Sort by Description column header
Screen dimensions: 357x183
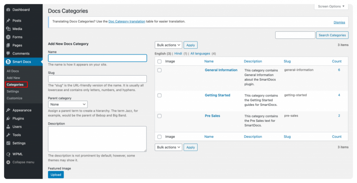pyautogui.click(x=253, y=61)
